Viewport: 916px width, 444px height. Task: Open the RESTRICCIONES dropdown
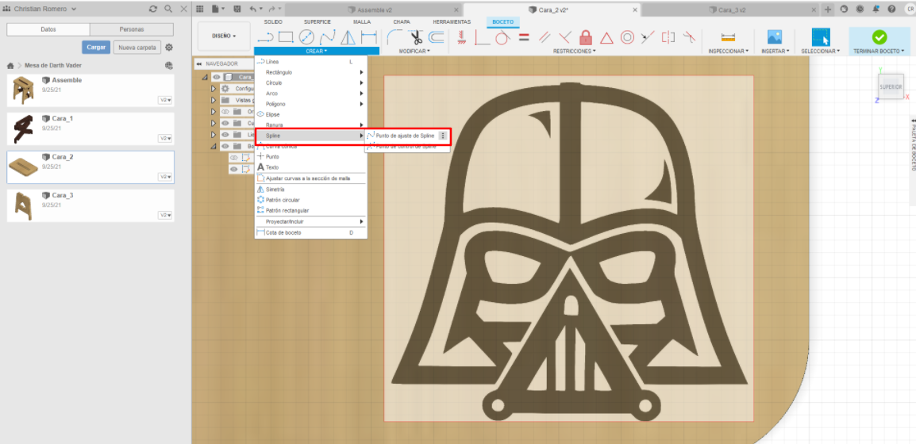coord(574,52)
